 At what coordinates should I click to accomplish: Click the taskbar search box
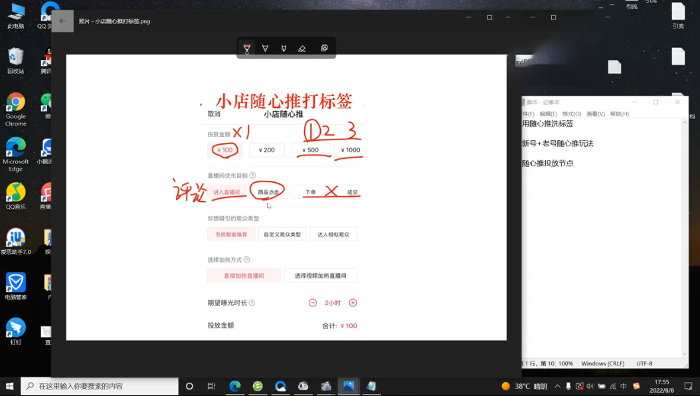point(100,386)
